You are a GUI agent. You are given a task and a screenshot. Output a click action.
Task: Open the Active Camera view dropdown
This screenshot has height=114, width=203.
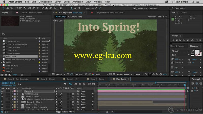coord(124,74)
